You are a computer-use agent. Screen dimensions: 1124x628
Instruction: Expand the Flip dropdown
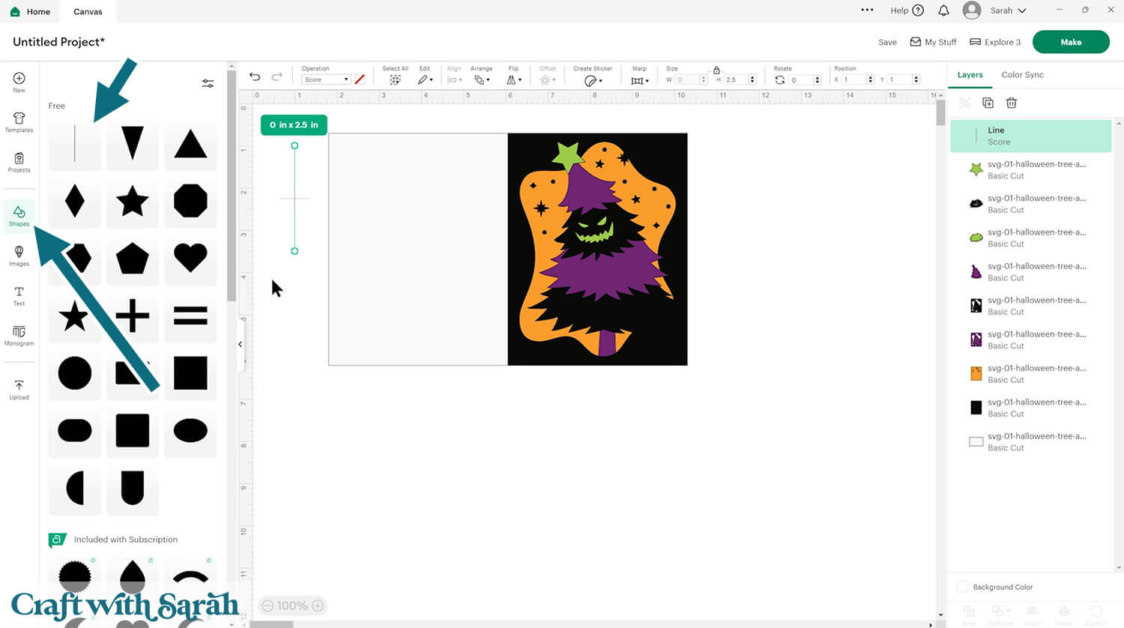point(513,79)
